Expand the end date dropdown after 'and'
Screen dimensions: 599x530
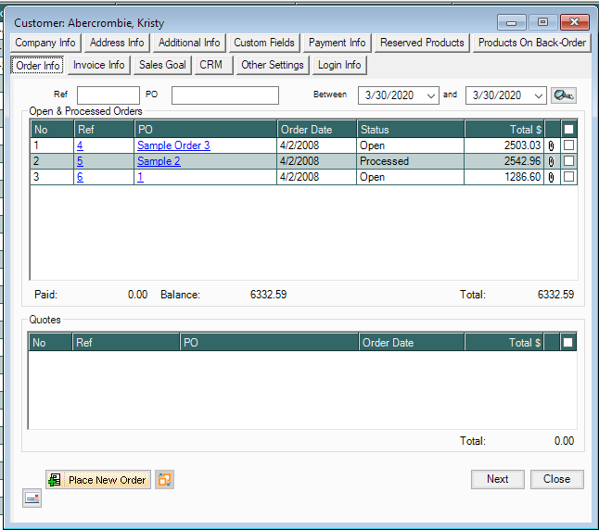tap(539, 95)
